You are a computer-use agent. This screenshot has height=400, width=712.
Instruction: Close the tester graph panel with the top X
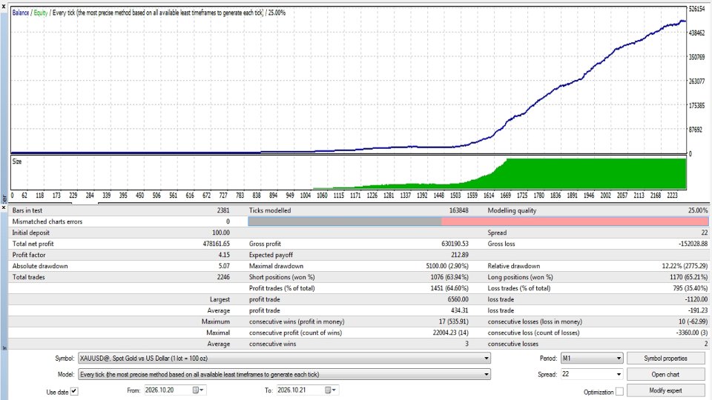tap(4, 6)
